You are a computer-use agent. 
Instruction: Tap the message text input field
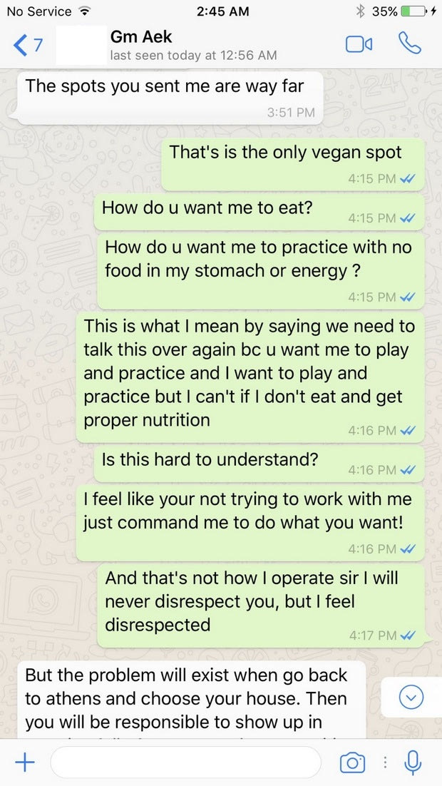185,762
